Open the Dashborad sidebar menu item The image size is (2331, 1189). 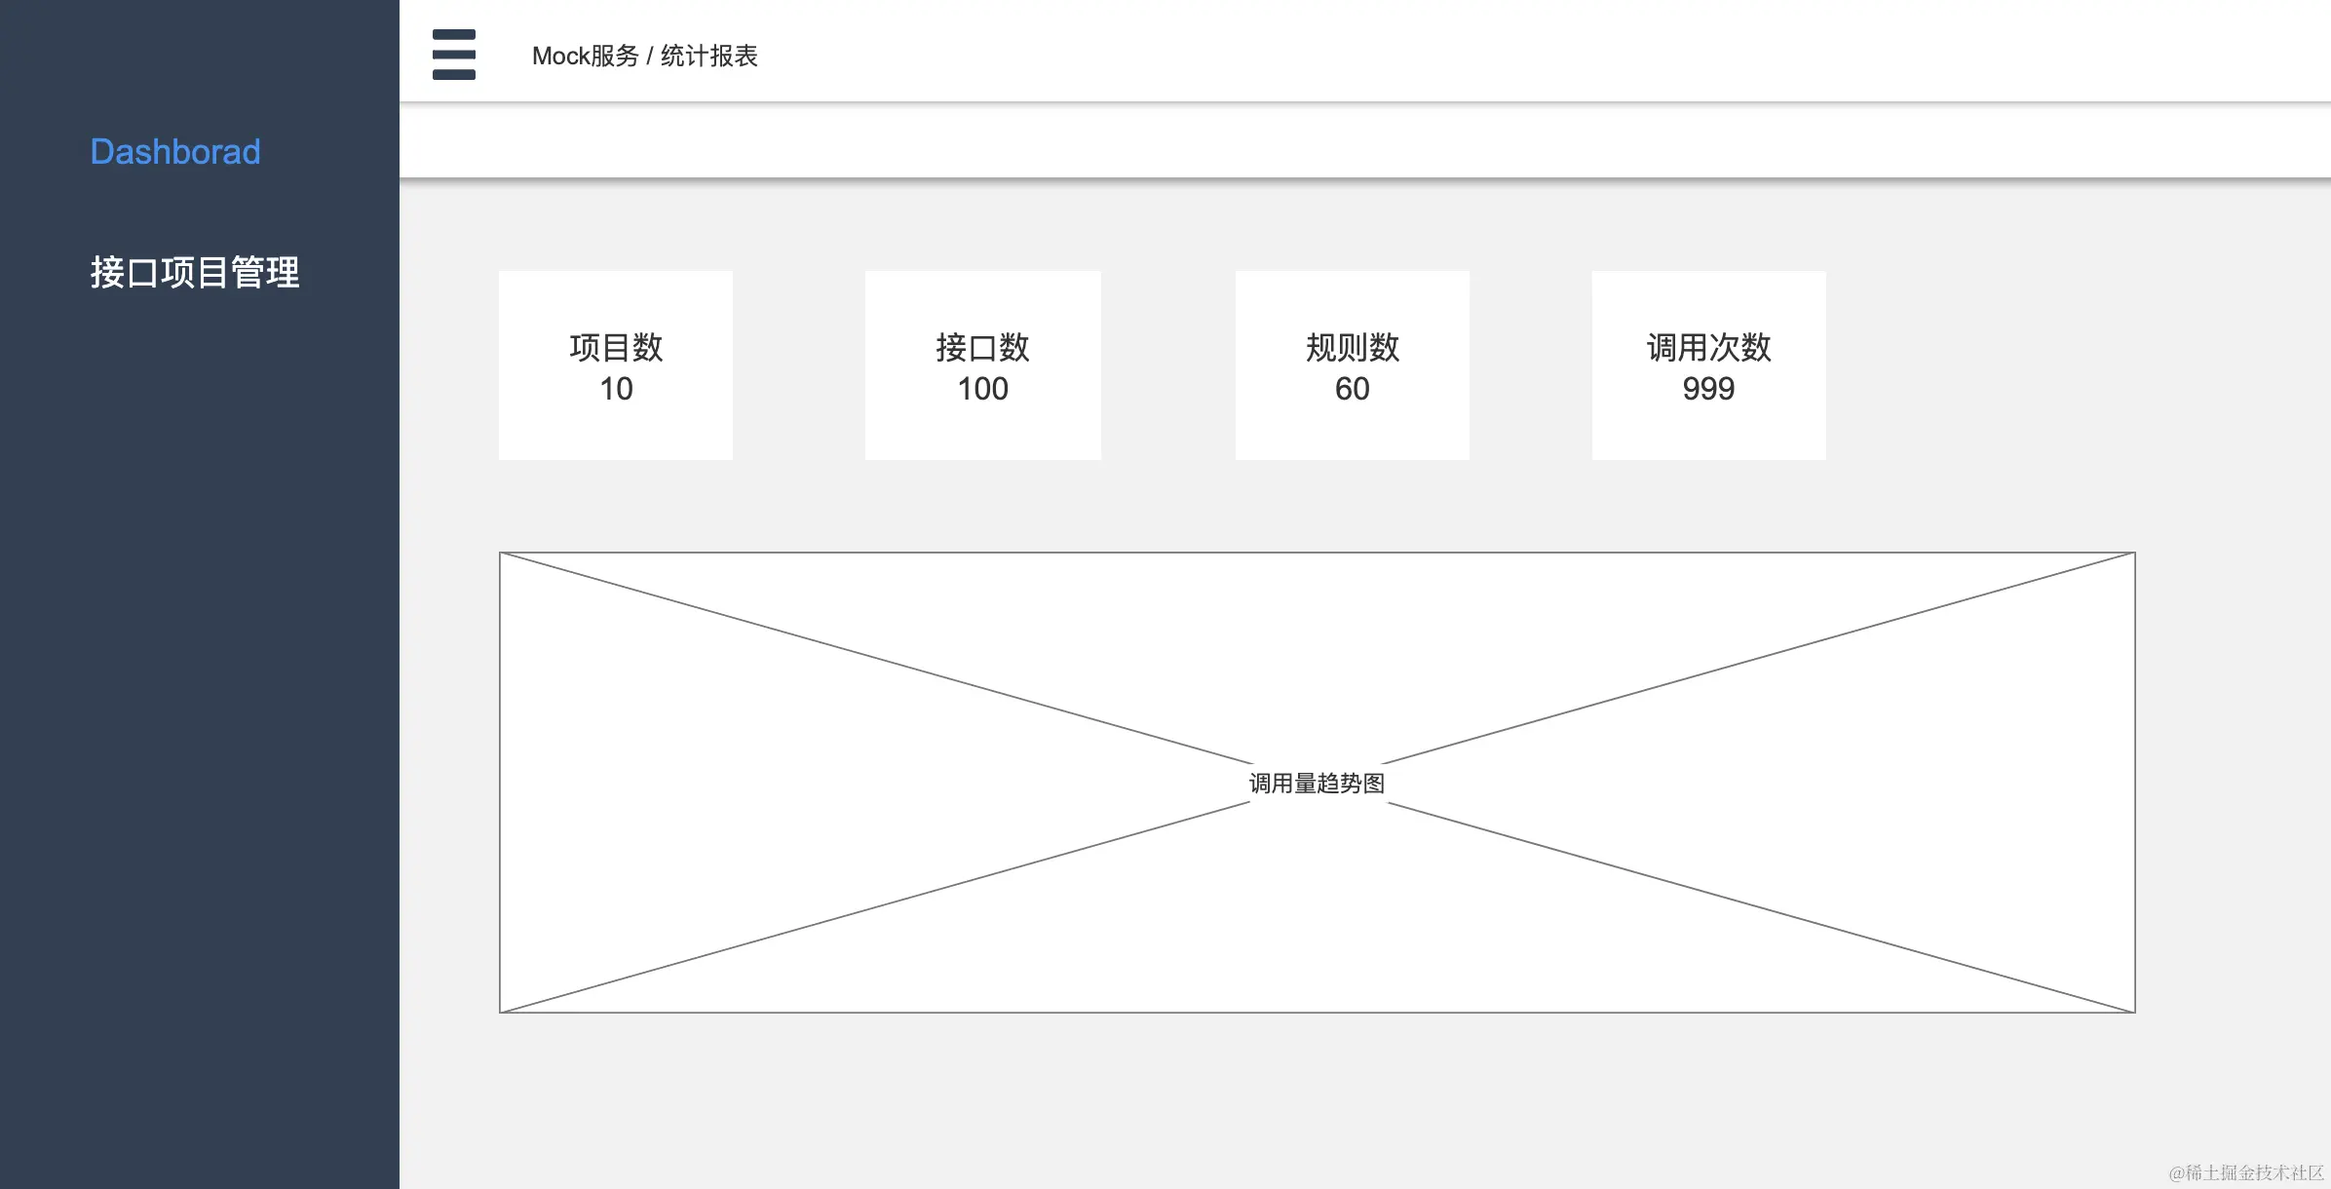[x=175, y=152]
